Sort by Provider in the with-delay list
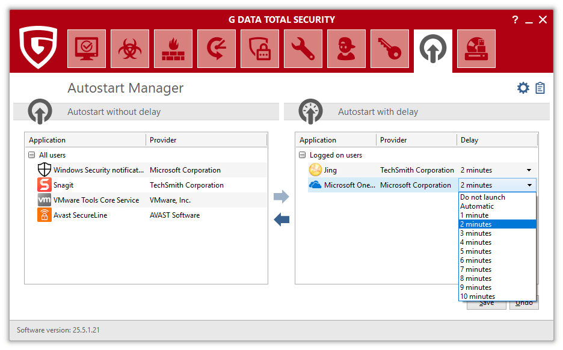This screenshot has height=350, width=563. [416, 140]
